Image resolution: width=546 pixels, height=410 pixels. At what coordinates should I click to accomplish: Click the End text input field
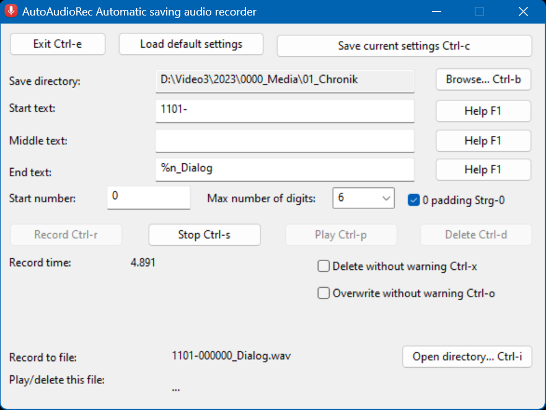284,169
